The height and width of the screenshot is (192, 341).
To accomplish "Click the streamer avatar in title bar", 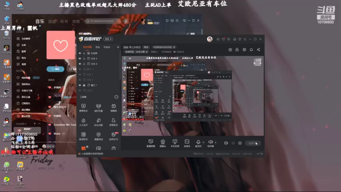I will (x=210, y=39).
